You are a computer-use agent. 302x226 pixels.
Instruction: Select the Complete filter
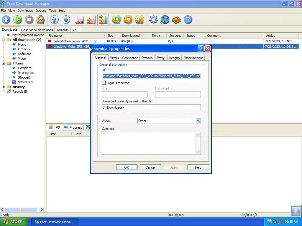pos(25,68)
